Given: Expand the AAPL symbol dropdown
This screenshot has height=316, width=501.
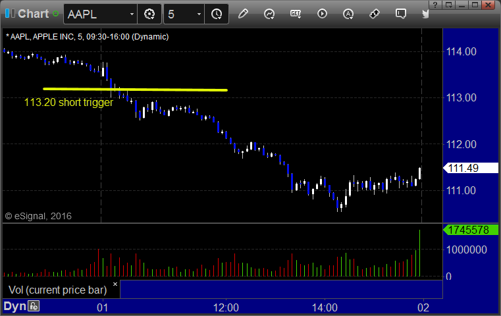Looking at the screenshot, I should pos(132,14).
